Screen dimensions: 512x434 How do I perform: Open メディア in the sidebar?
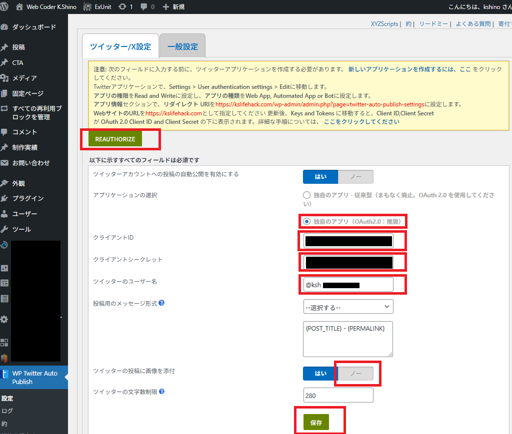[x=24, y=78]
